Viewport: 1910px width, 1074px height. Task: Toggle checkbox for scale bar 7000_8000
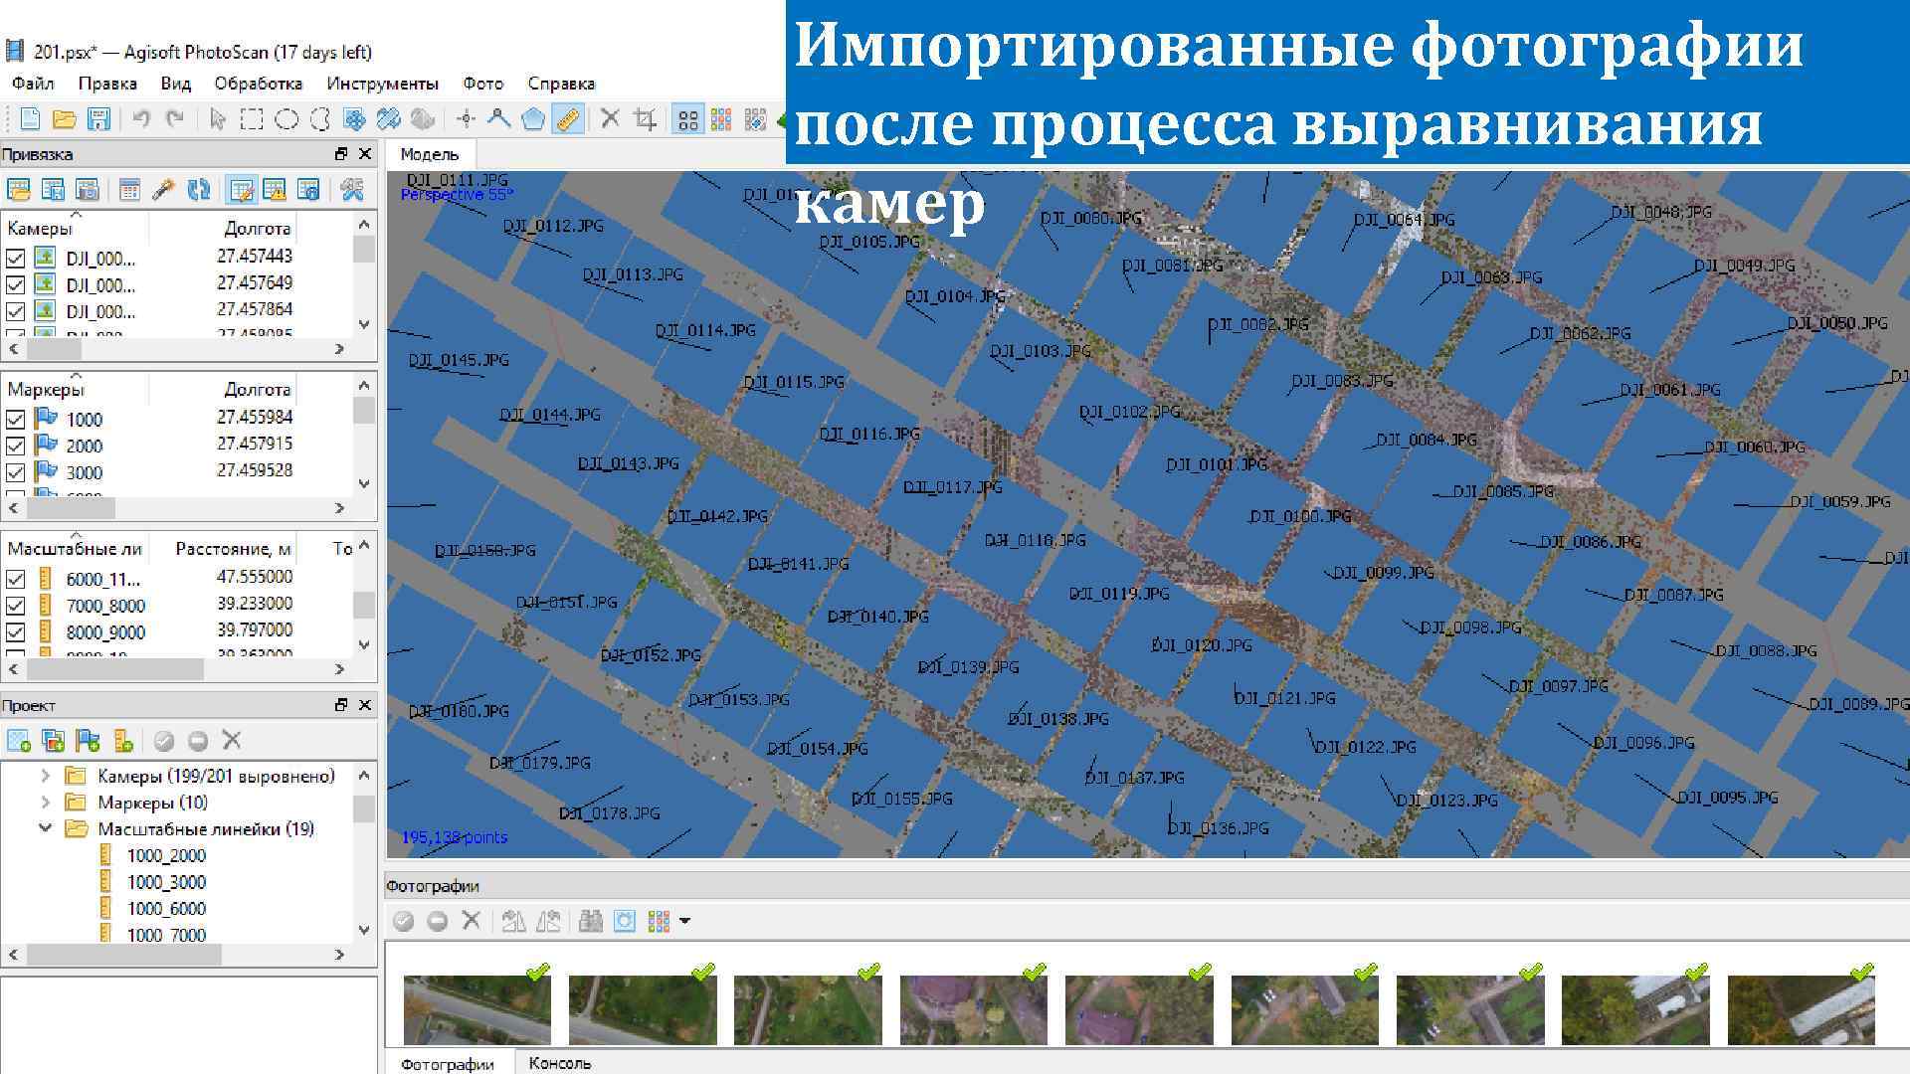(x=16, y=605)
